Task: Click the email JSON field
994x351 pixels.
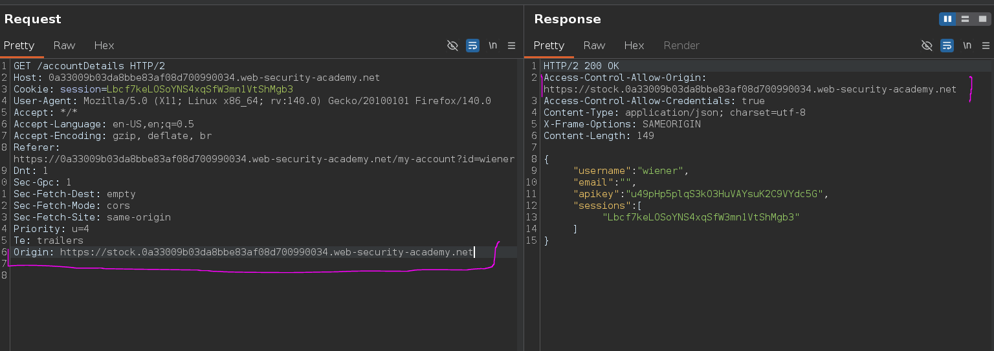Action: coord(604,182)
